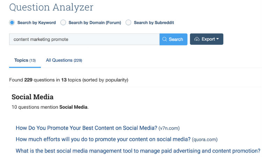Open the Export dropdown caret
The image size is (262, 157).
[x=217, y=39]
